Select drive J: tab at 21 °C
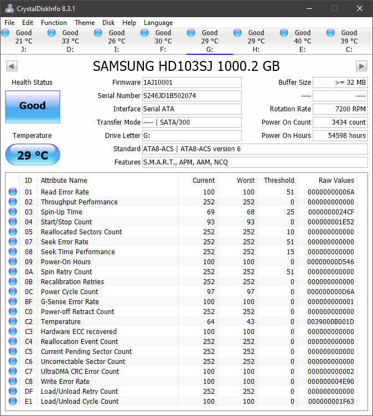The height and width of the screenshot is (416, 373). pyautogui.click(x=23, y=41)
